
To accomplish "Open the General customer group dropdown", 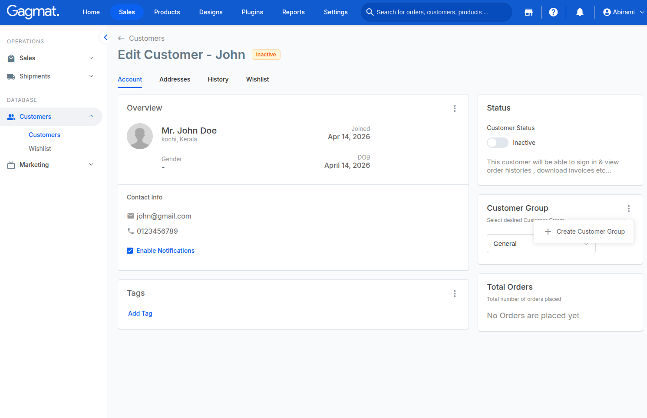I will pos(541,244).
